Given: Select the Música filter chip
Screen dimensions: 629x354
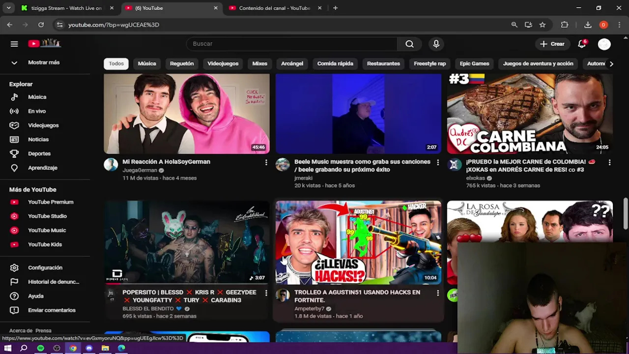Looking at the screenshot, I should tap(147, 63).
